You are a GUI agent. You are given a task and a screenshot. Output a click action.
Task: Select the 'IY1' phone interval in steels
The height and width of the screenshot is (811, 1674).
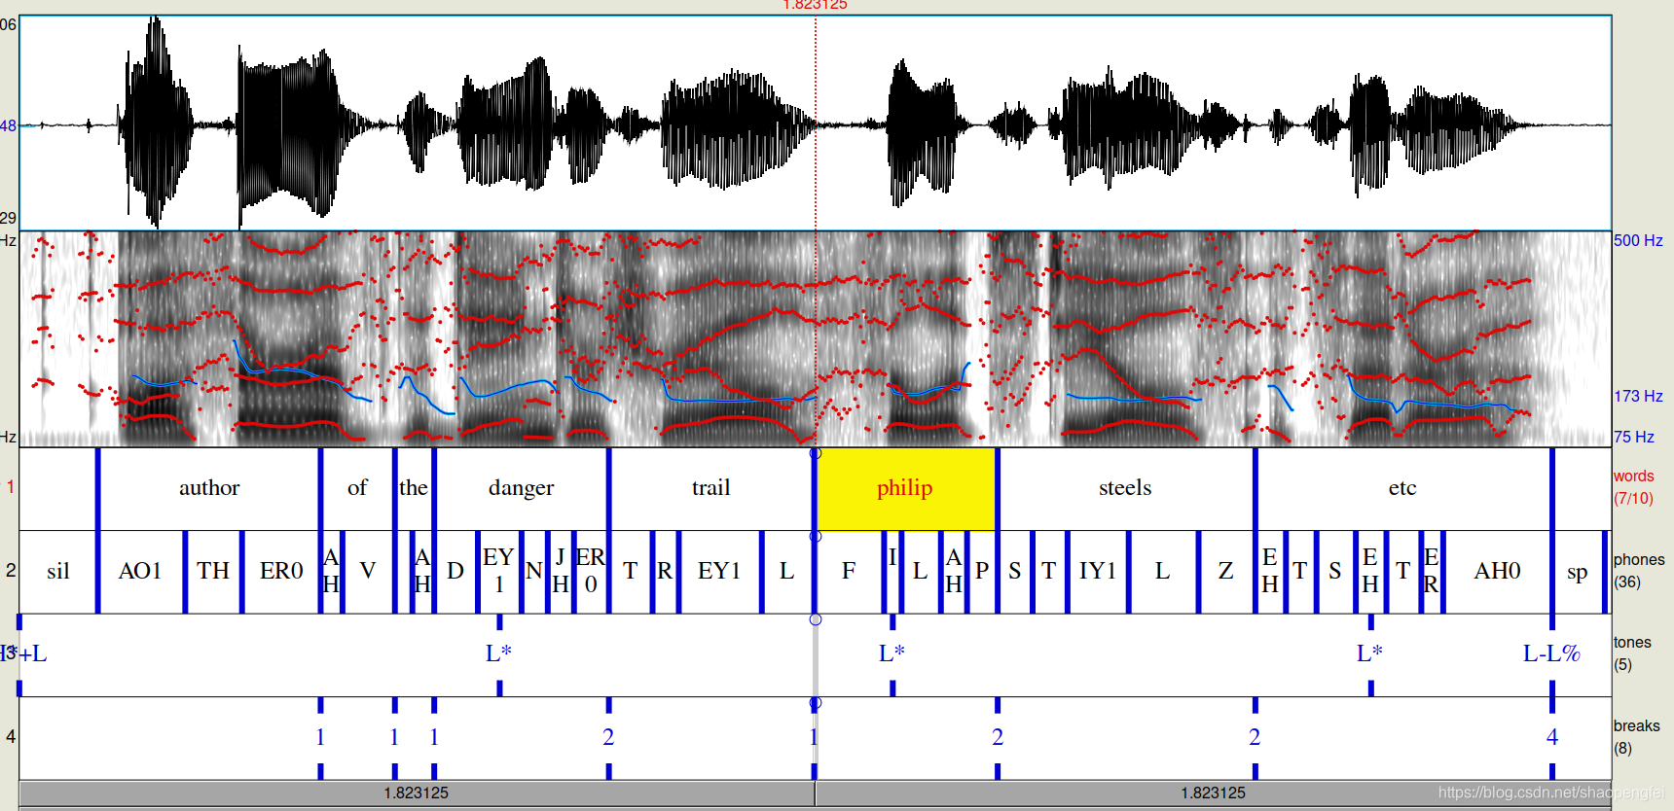tap(1097, 572)
